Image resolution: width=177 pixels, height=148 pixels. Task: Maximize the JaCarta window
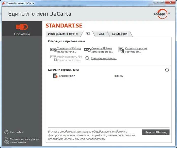tap(162, 2)
